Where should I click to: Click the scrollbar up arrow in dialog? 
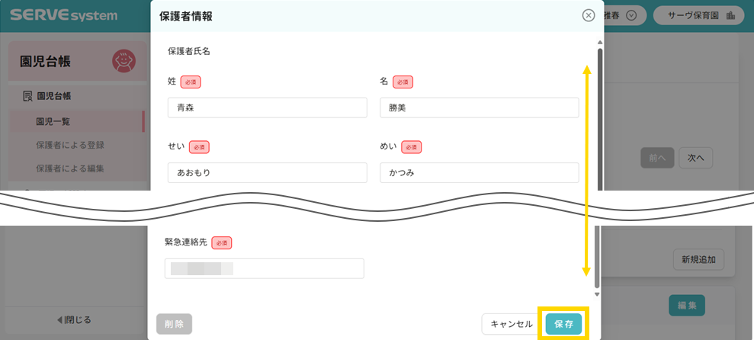(599, 43)
